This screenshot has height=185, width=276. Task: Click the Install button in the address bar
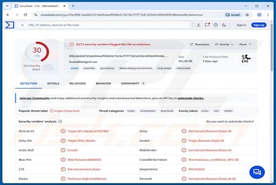233,15
